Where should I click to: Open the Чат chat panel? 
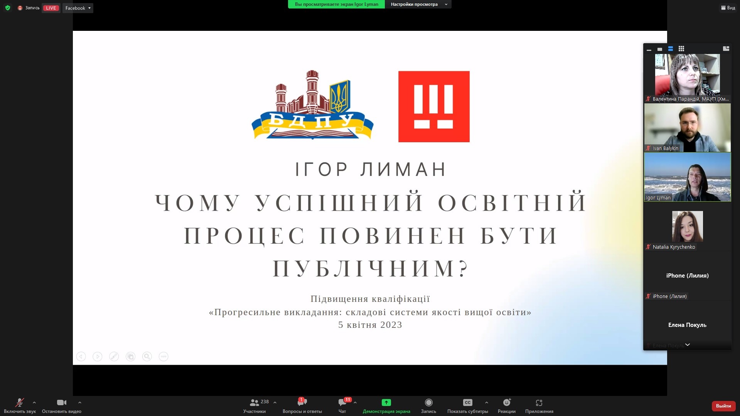342,406
